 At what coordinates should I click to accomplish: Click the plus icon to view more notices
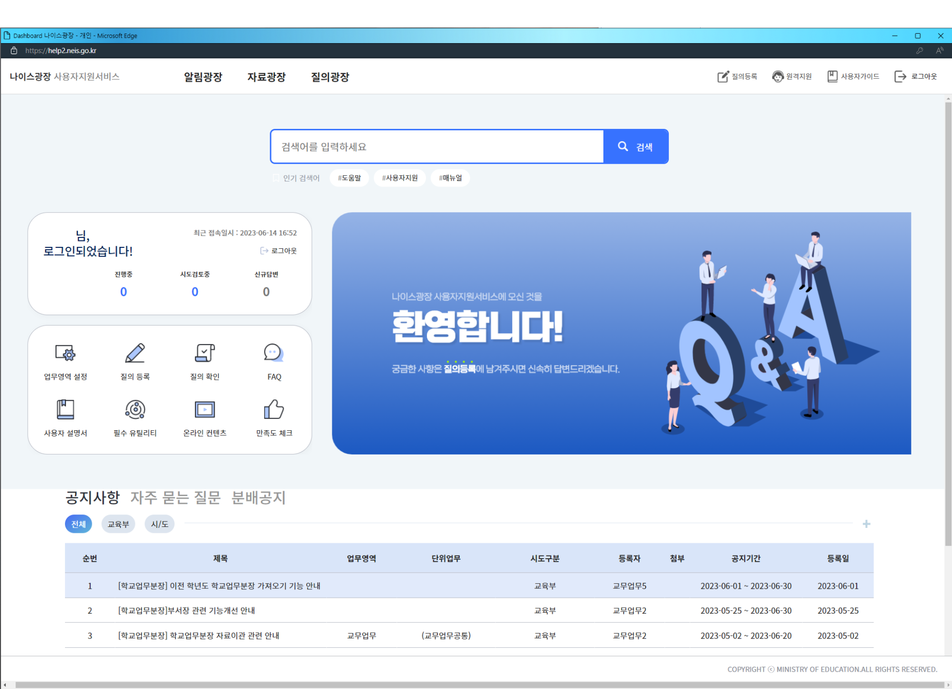pyautogui.click(x=866, y=524)
